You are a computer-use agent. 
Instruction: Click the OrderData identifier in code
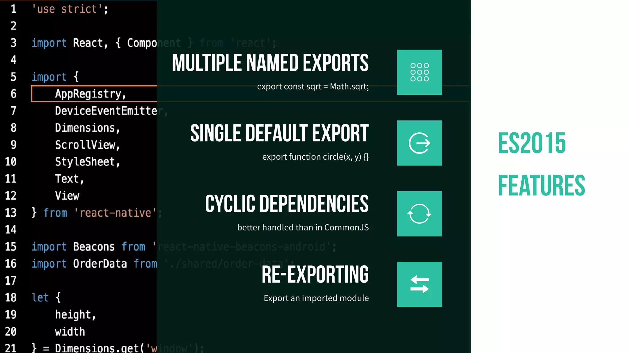(100, 264)
